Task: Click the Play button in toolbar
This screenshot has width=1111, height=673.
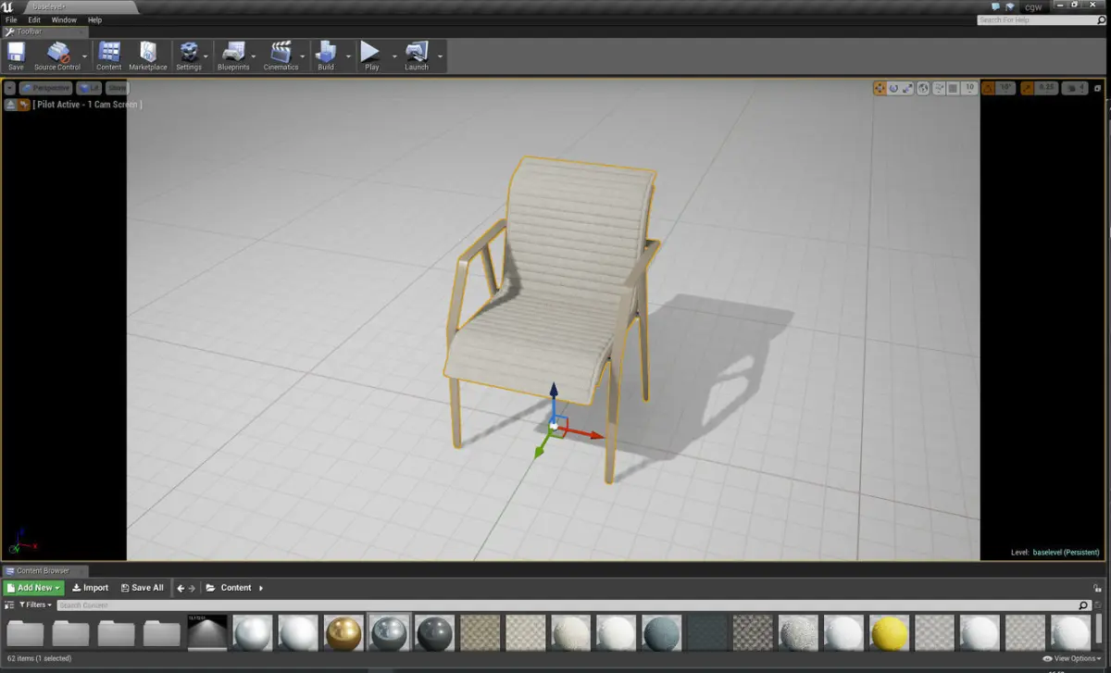Action: click(x=371, y=56)
